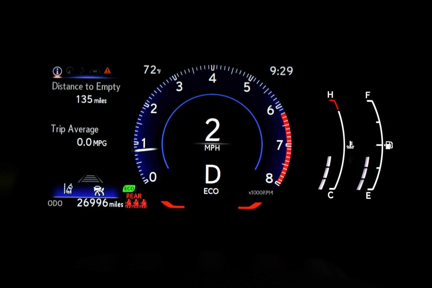Screen dimensions: 432x288
Task: Tap the coolant temperature icon
Action: point(350,145)
